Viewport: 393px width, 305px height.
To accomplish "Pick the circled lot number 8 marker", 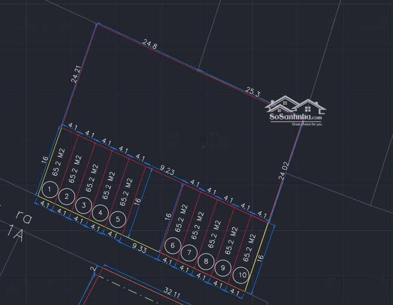I will tap(173, 245).
